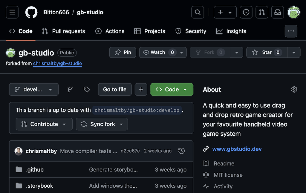The width and height of the screenshot is (306, 193).
Task: Open the develop branch selector dropdown
Action: [x=34, y=89]
